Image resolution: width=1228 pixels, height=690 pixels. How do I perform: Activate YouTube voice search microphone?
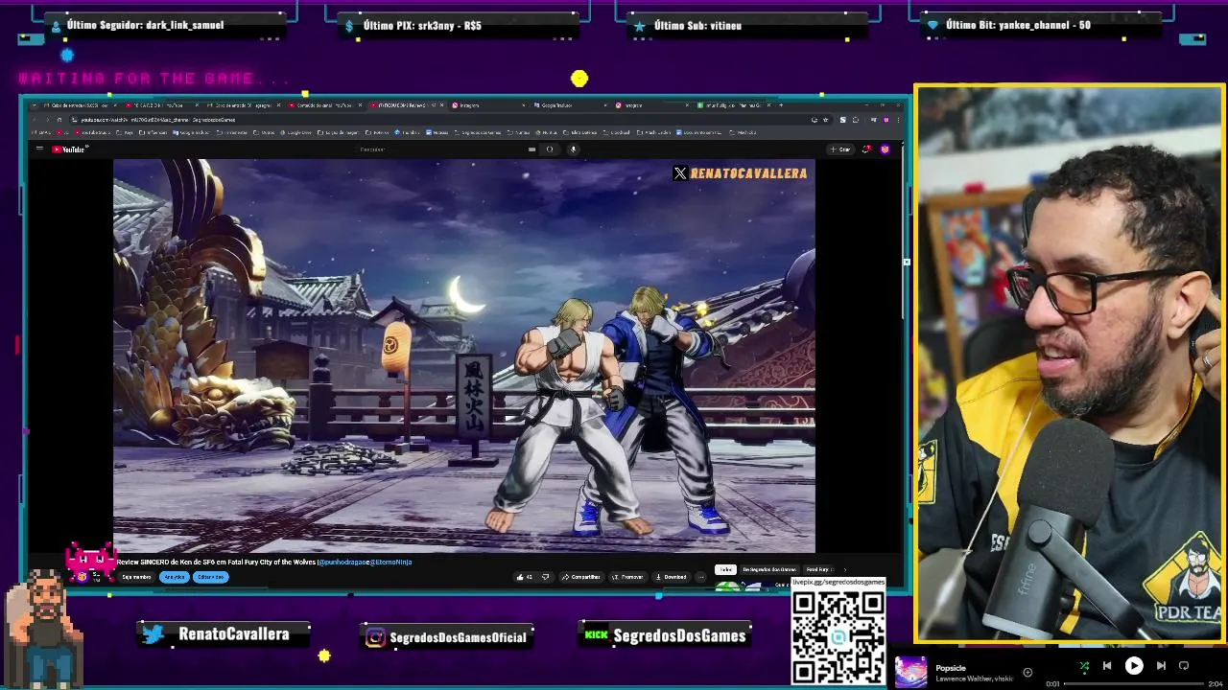(x=573, y=149)
